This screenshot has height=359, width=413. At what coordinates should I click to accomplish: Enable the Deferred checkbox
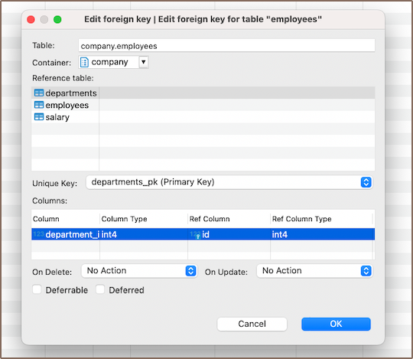[x=100, y=289]
